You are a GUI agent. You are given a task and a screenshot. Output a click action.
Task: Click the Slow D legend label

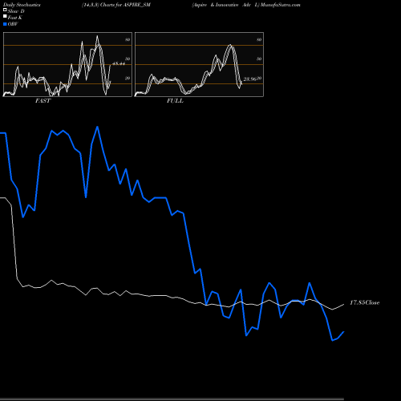coord(16,11)
